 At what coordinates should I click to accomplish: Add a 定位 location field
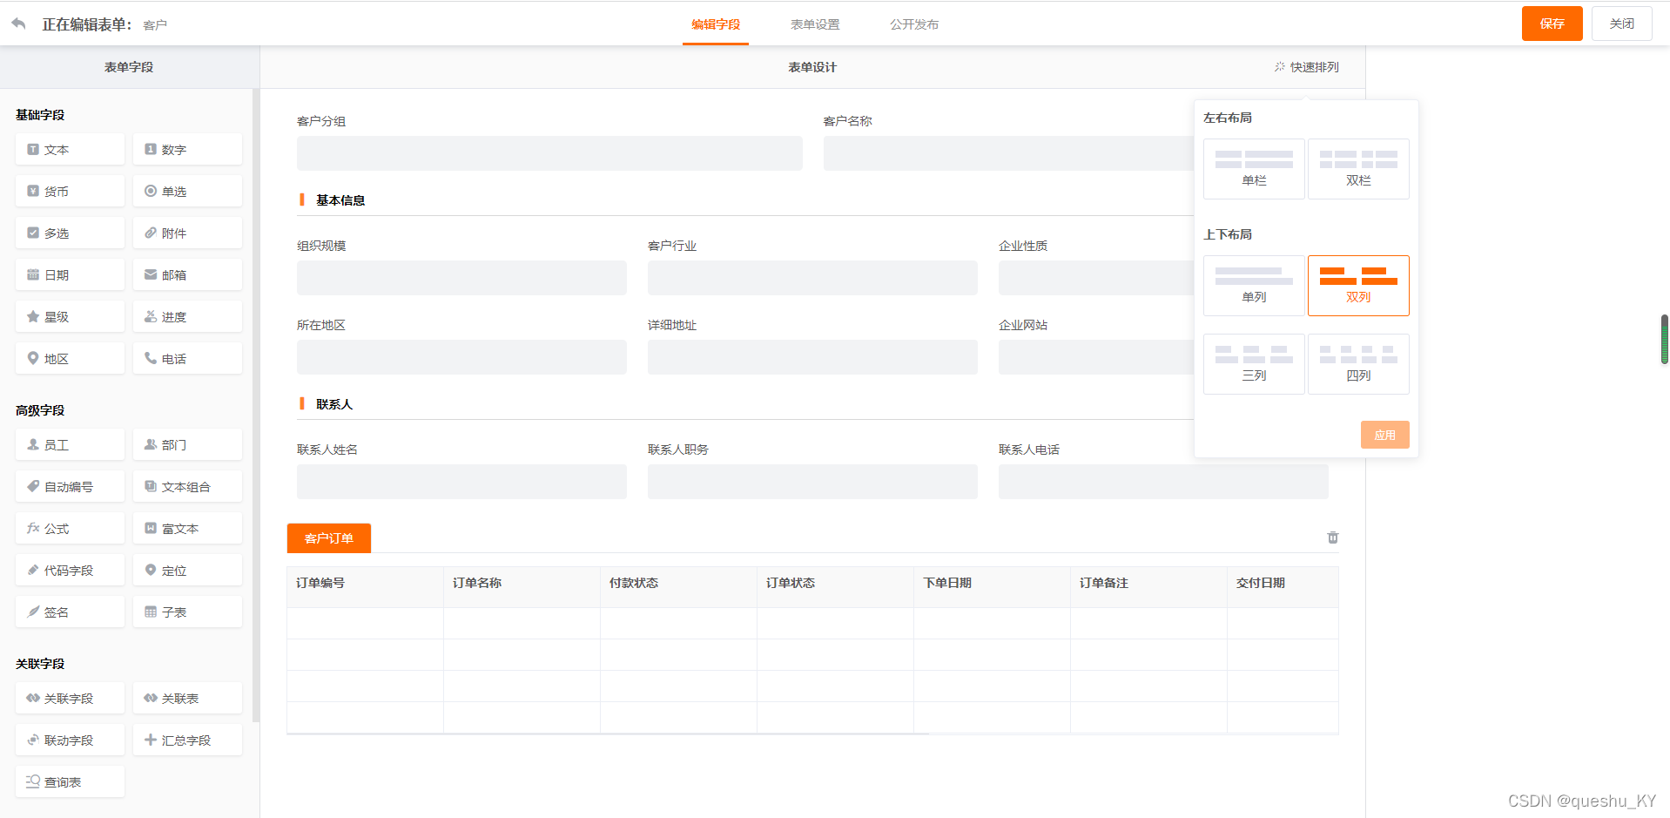pos(187,570)
